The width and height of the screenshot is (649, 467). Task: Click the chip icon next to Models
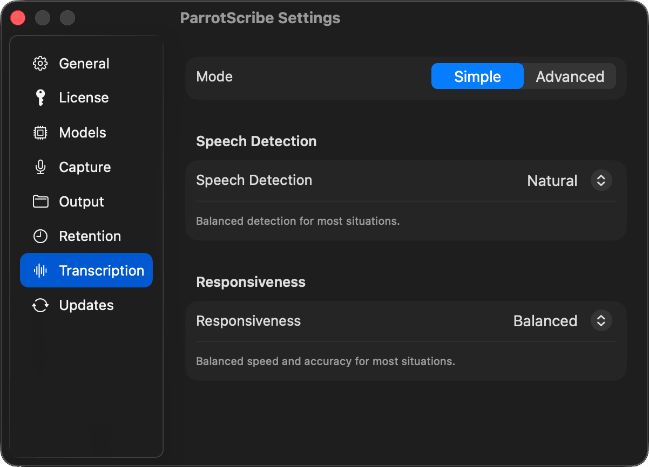click(40, 133)
